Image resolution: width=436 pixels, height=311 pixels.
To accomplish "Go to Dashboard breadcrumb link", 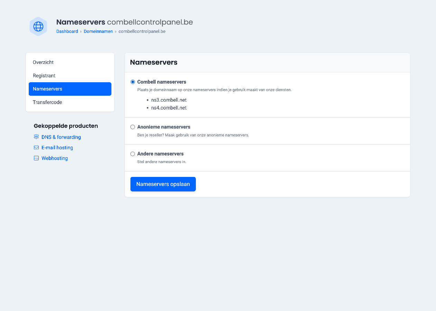I will [x=67, y=31].
